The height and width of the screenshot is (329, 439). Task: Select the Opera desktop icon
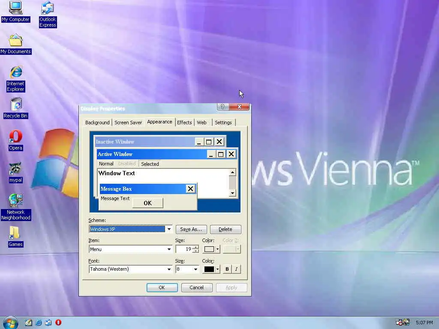(x=15, y=140)
